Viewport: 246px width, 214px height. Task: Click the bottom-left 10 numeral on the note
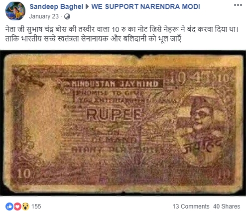tap(24, 174)
